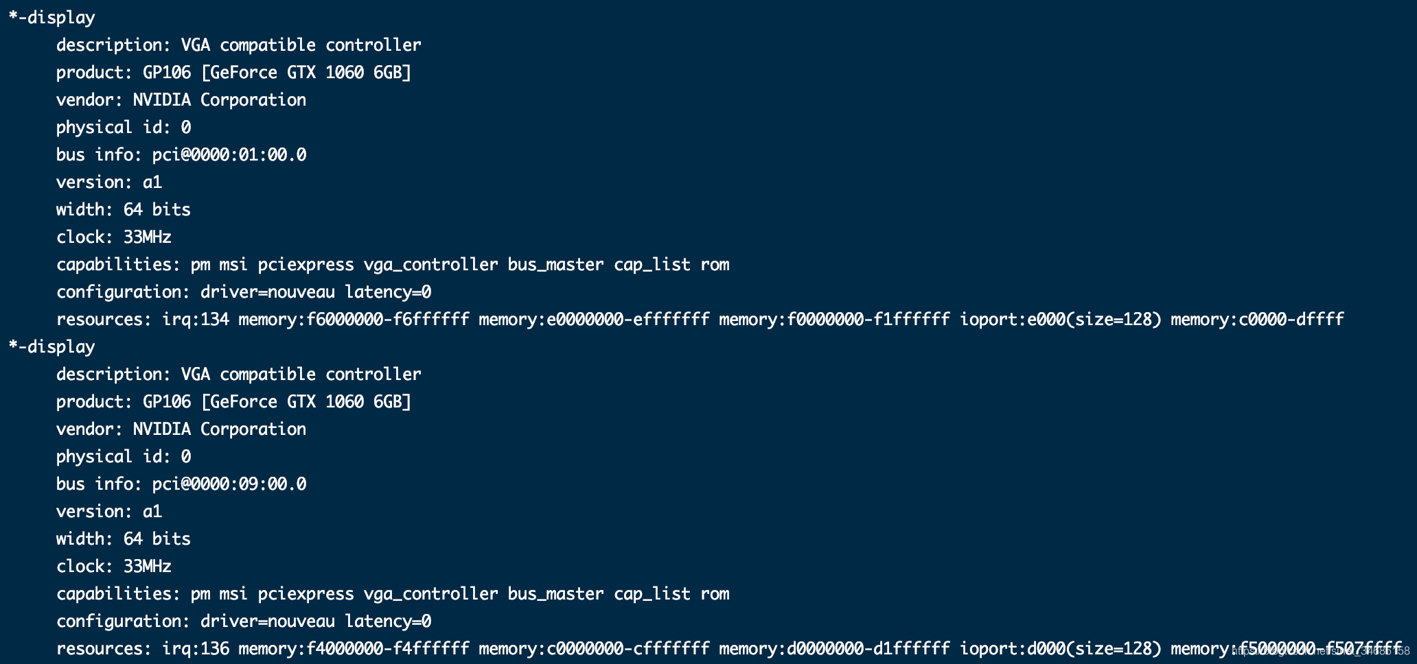Click the memory:c0000-dffff entry
The image size is (1417, 664).
[1256, 320]
